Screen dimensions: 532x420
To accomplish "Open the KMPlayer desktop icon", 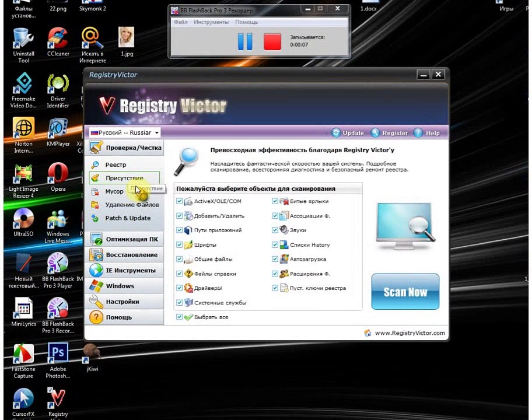I will 58,132.
